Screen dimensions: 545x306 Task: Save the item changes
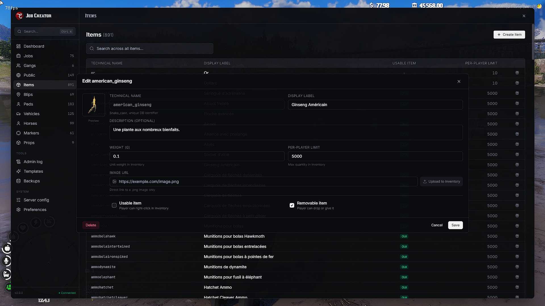[x=456, y=225]
